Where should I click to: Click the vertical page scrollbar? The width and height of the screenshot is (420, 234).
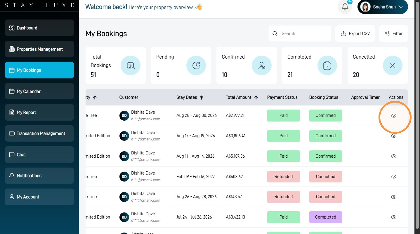click(x=417, y=117)
